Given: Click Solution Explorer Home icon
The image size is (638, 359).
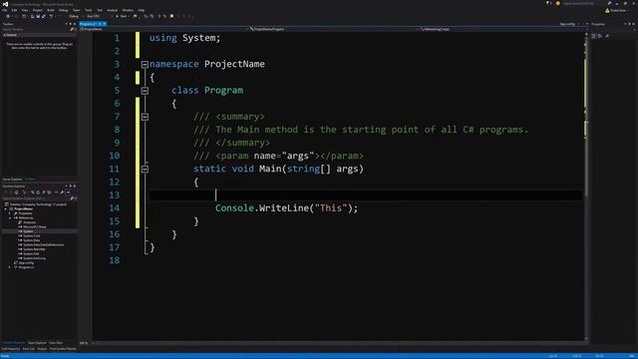Looking at the screenshot, I should coord(16,192).
